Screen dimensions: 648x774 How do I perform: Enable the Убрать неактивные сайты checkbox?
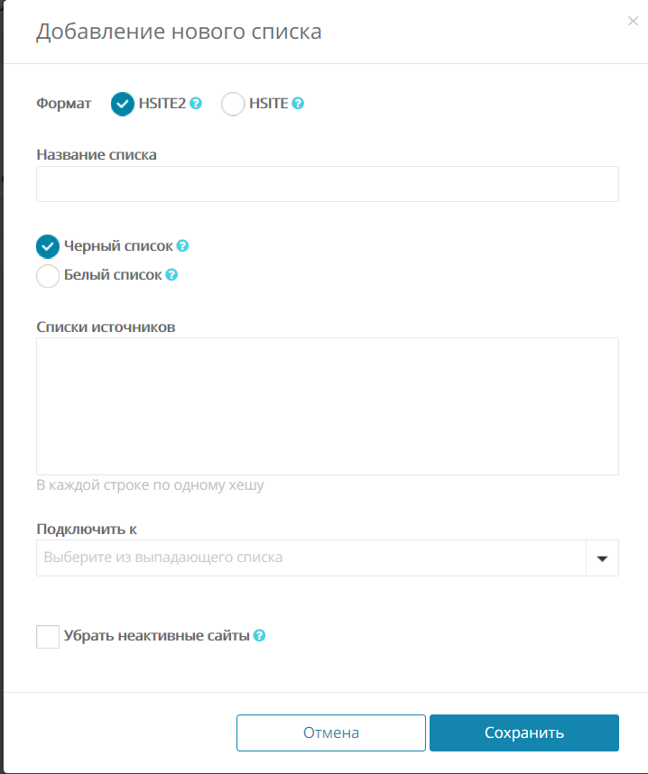(x=48, y=636)
